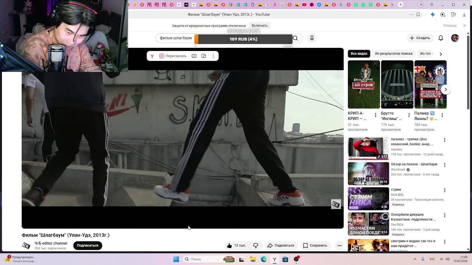Open picture-in-picture icon in the video overlay
Screen dimensions: 472x265
[x=204, y=56]
